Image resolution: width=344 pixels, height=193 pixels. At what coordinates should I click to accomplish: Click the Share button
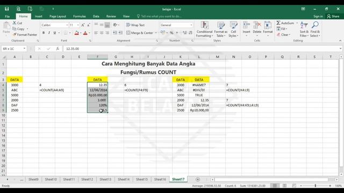(333, 17)
